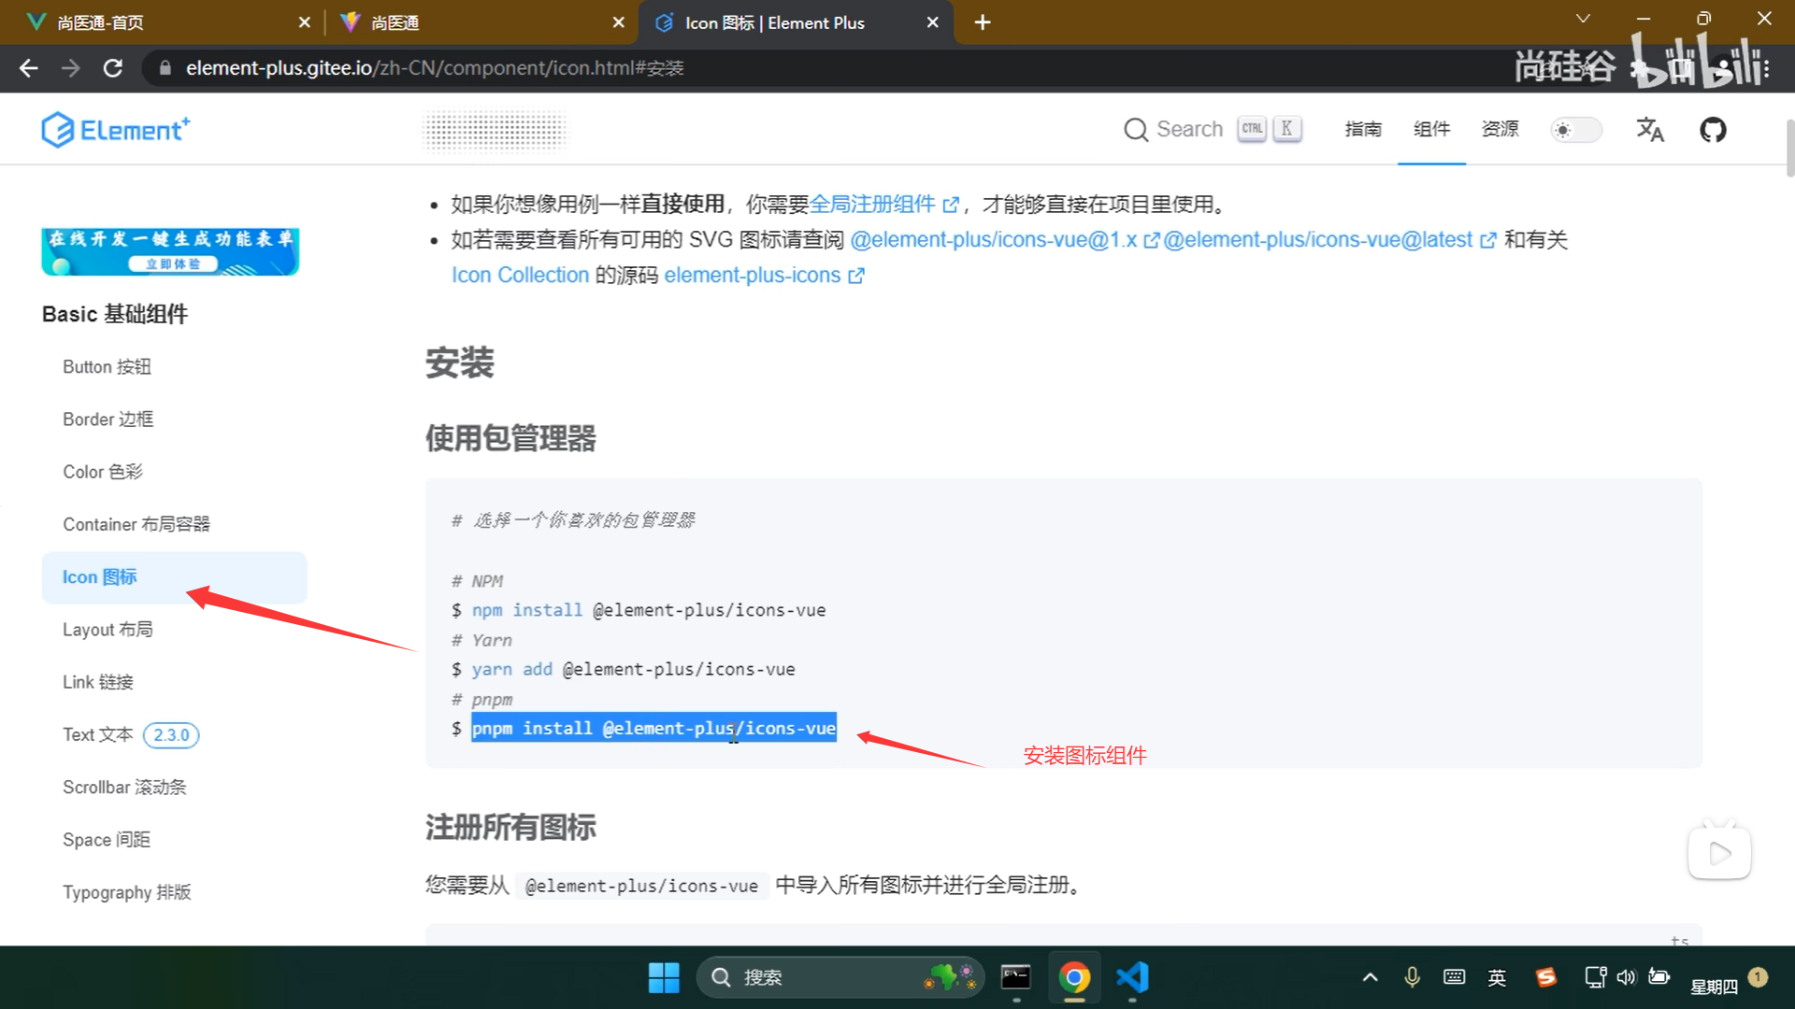
Task: Open the touch keyboard tray icon
Action: coord(1454,977)
